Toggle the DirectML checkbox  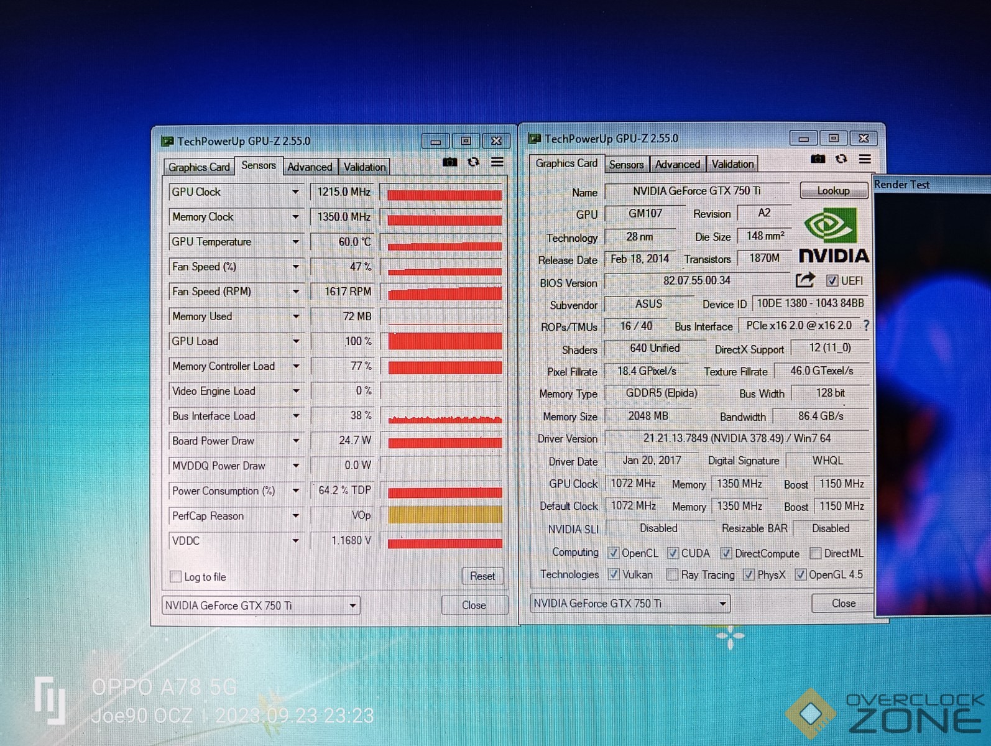point(816,553)
